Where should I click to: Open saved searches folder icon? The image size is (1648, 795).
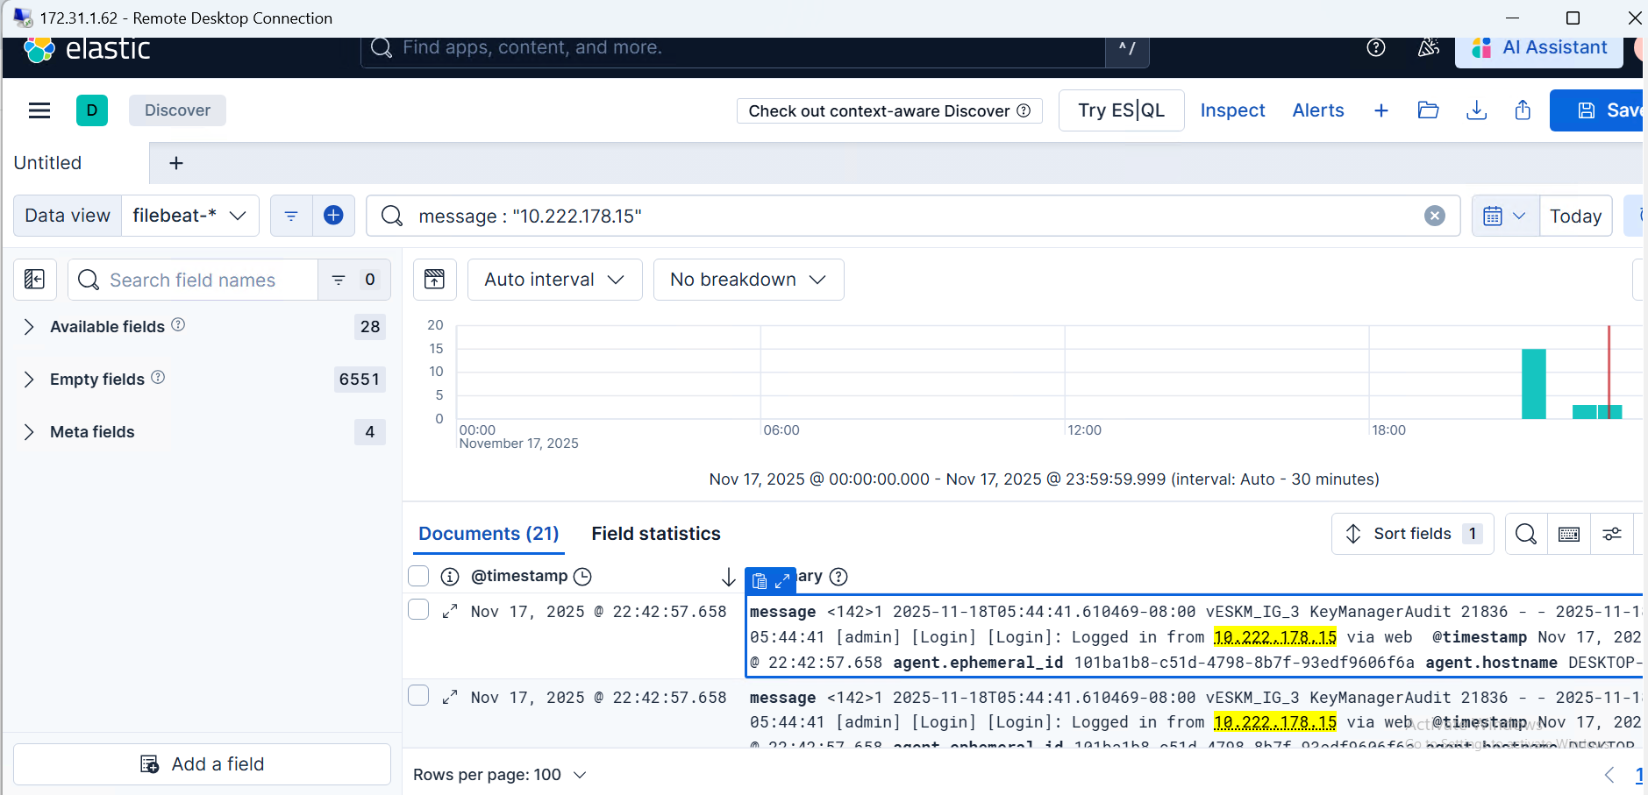1428,110
